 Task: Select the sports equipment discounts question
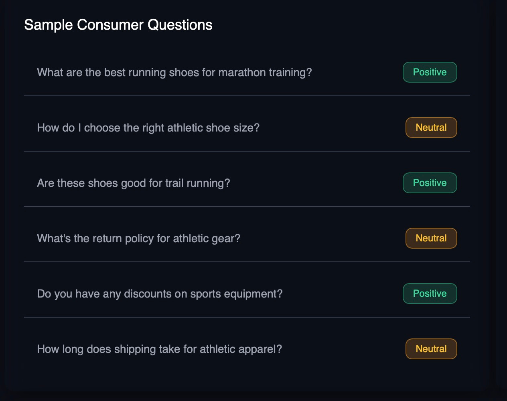(x=160, y=294)
